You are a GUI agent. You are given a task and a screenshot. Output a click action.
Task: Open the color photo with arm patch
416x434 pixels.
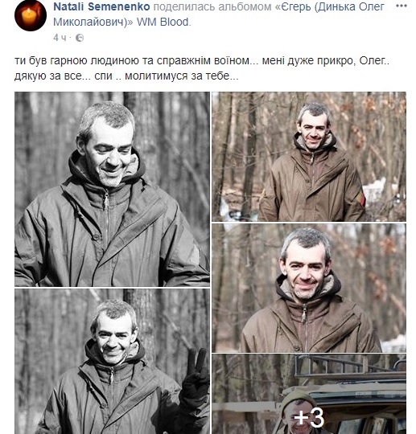click(x=309, y=157)
